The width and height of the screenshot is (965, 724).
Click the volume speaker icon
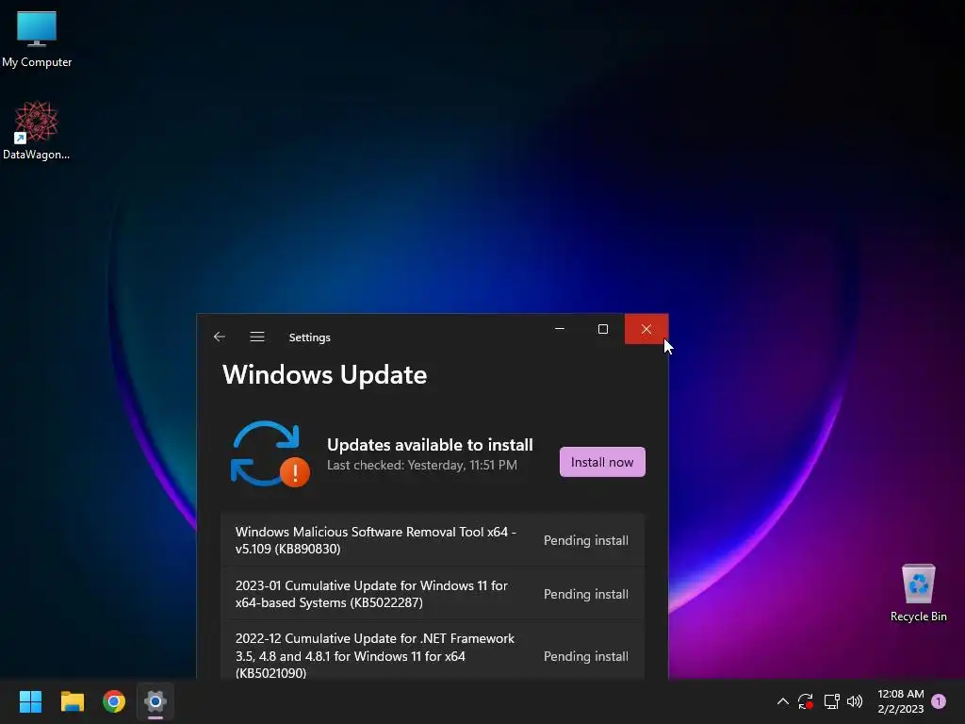point(855,701)
